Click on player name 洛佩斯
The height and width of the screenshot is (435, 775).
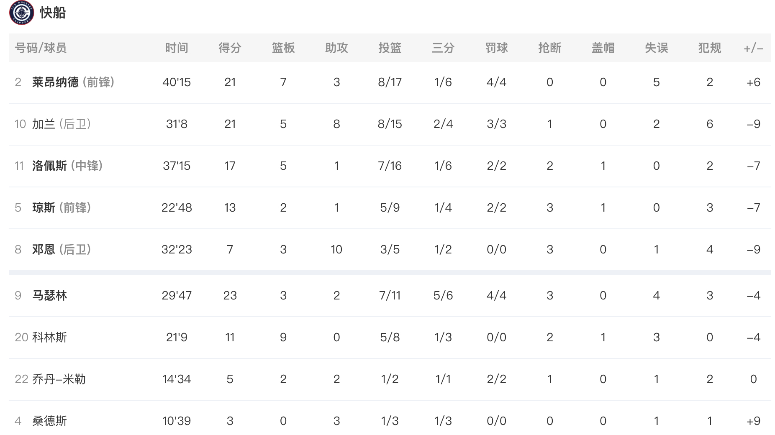[49, 166]
